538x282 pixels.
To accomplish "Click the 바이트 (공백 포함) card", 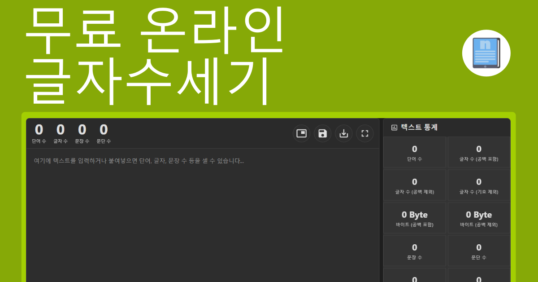I will (415, 218).
